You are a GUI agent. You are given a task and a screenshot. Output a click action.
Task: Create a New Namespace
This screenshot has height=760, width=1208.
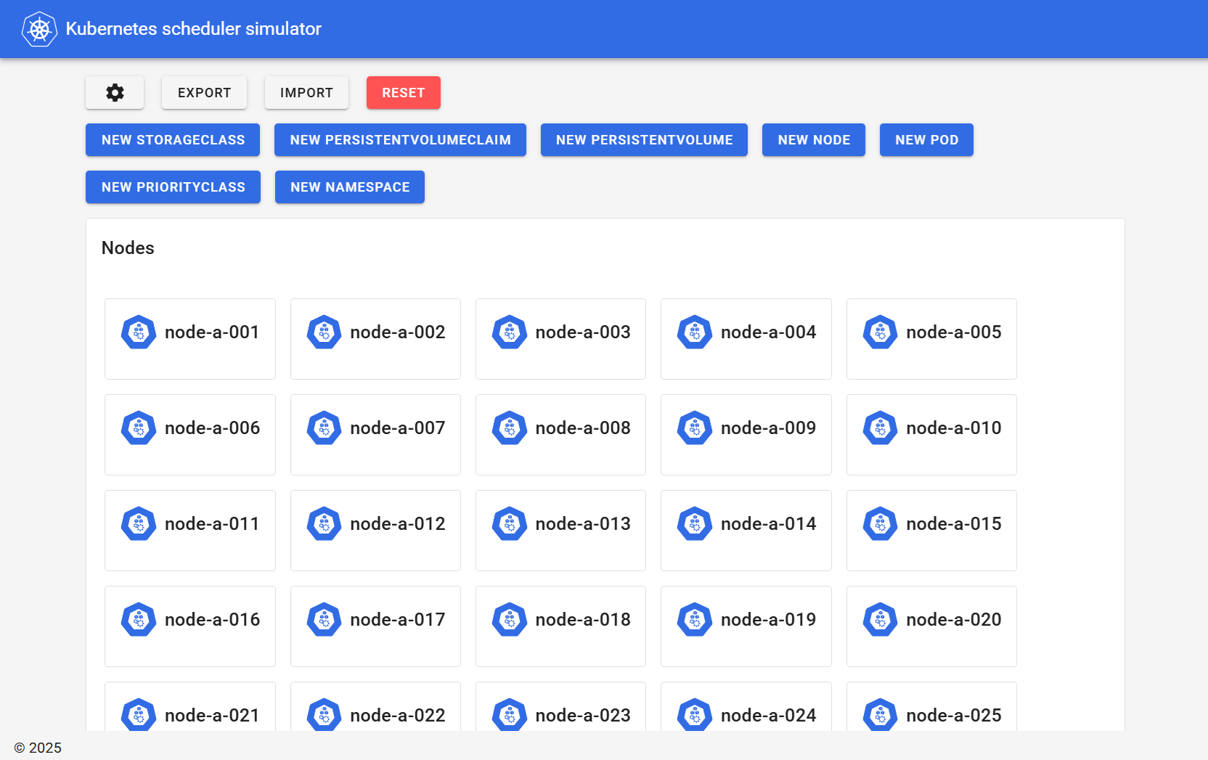click(x=350, y=187)
